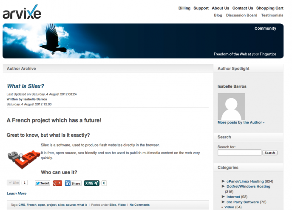Click the arvixe logo
The image size is (292, 210).
pyautogui.click(x=22, y=12)
